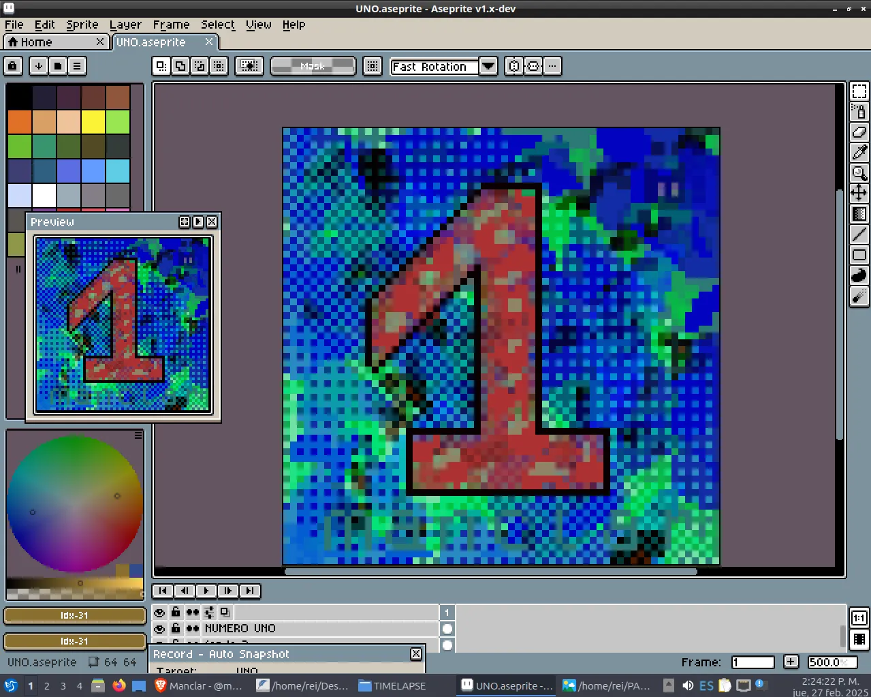Choose Replace selection mode icon

click(x=161, y=66)
